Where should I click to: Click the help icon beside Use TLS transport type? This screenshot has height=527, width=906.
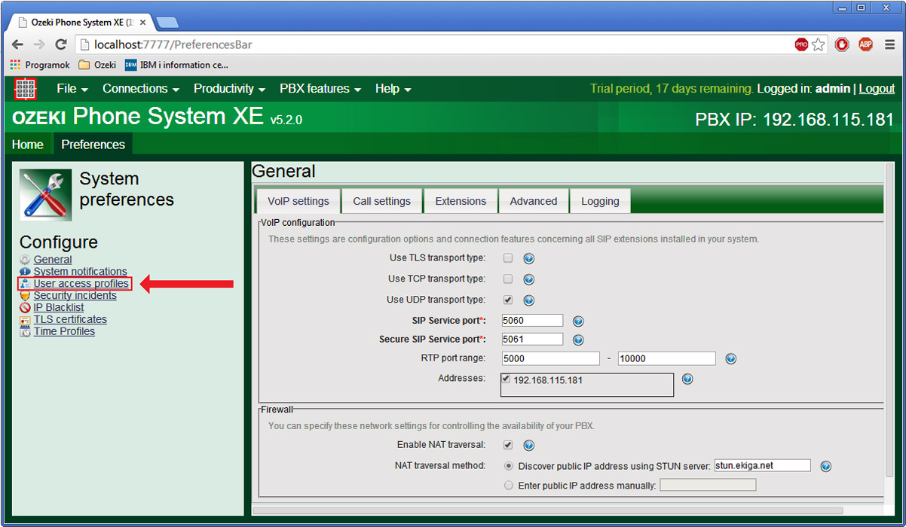click(x=529, y=258)
